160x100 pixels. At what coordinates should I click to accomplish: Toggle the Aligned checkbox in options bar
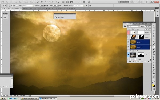click(63, 5)
